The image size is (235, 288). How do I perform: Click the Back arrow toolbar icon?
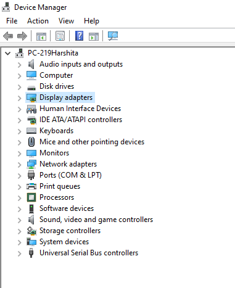coord(8,36)
